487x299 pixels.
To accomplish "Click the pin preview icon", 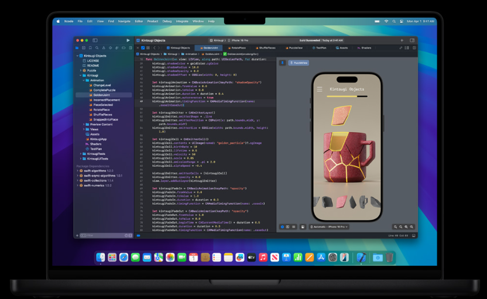I will pyautogui.click(x=282, y=62).
